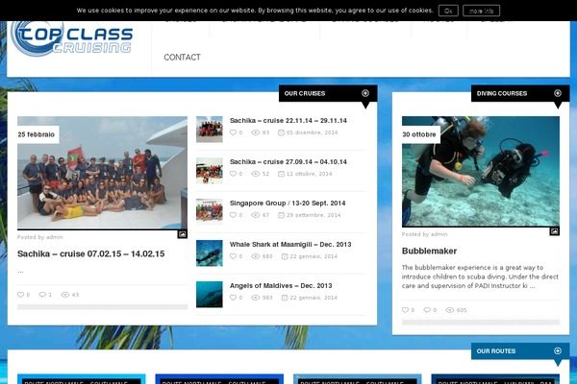Open Sachika – cruise 07.02.15 – 14.02.15 title

(x=91, y=253)
